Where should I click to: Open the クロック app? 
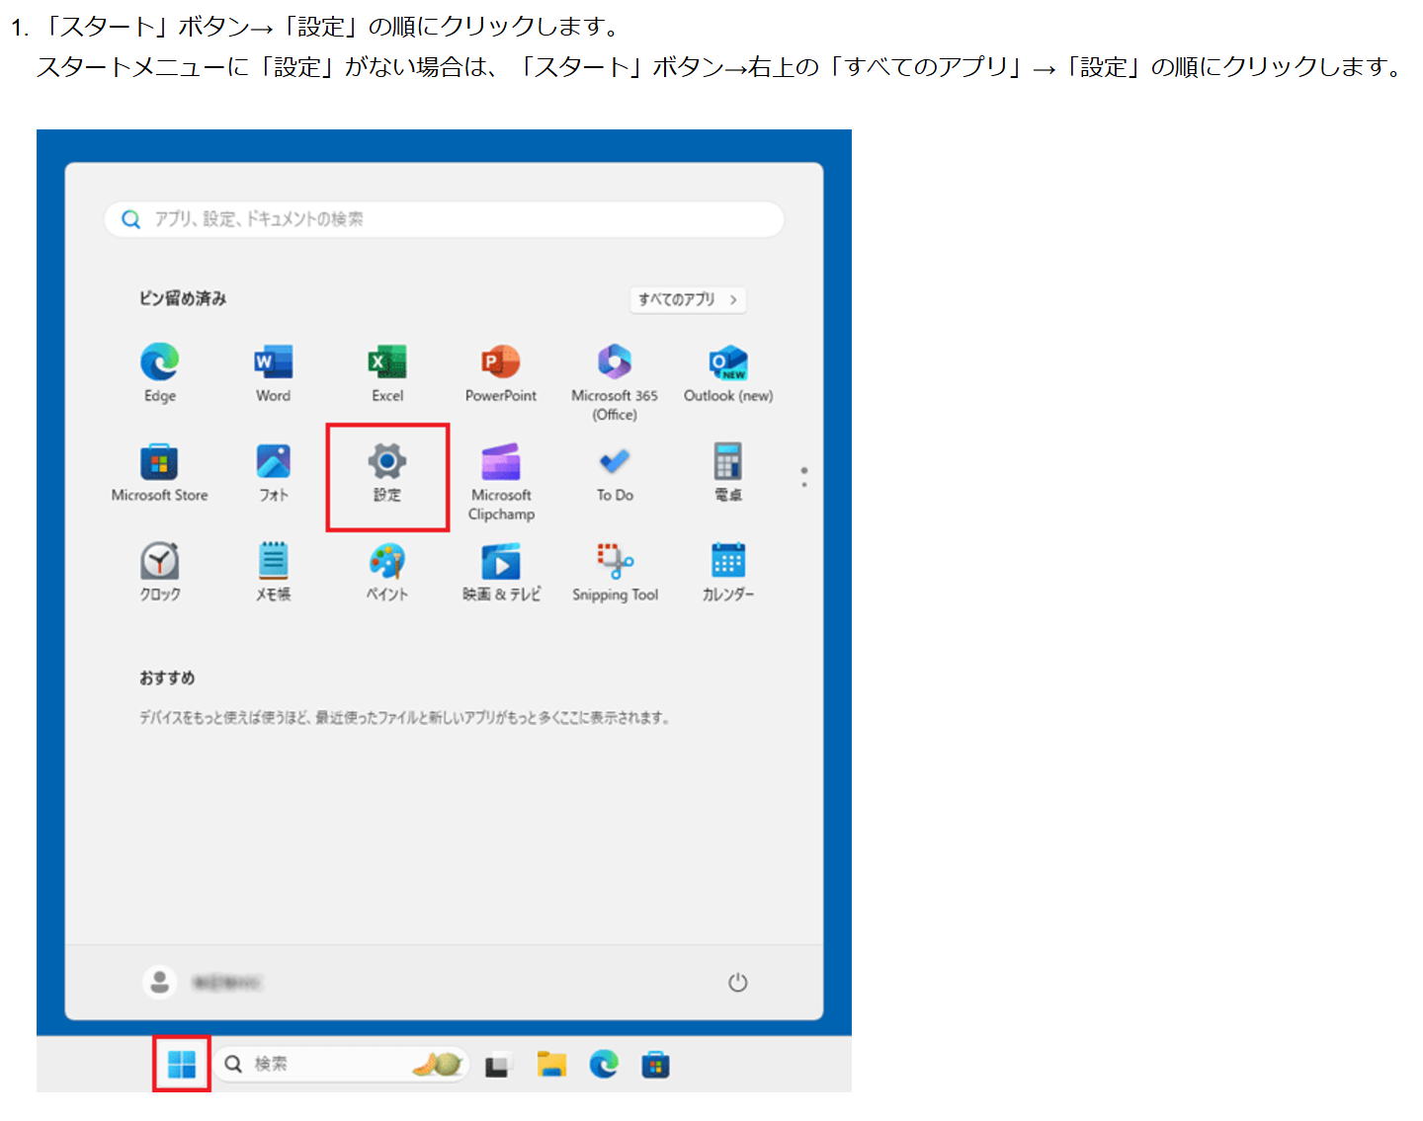click(159, 572)
